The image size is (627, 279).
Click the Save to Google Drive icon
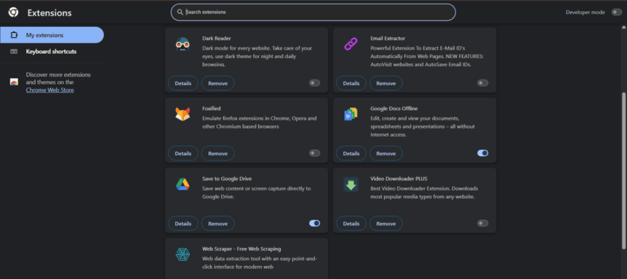pyautogui.click(x=182, y=184)
